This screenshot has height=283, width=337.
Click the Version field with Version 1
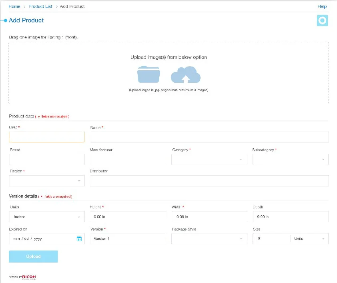pyautogui.click(x=128, y=239)
